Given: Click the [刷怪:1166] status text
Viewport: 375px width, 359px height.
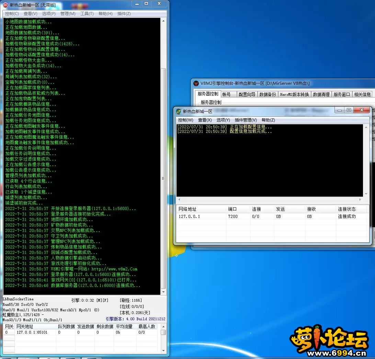Looking at the screenshot, I should click(x=131, y=300).
